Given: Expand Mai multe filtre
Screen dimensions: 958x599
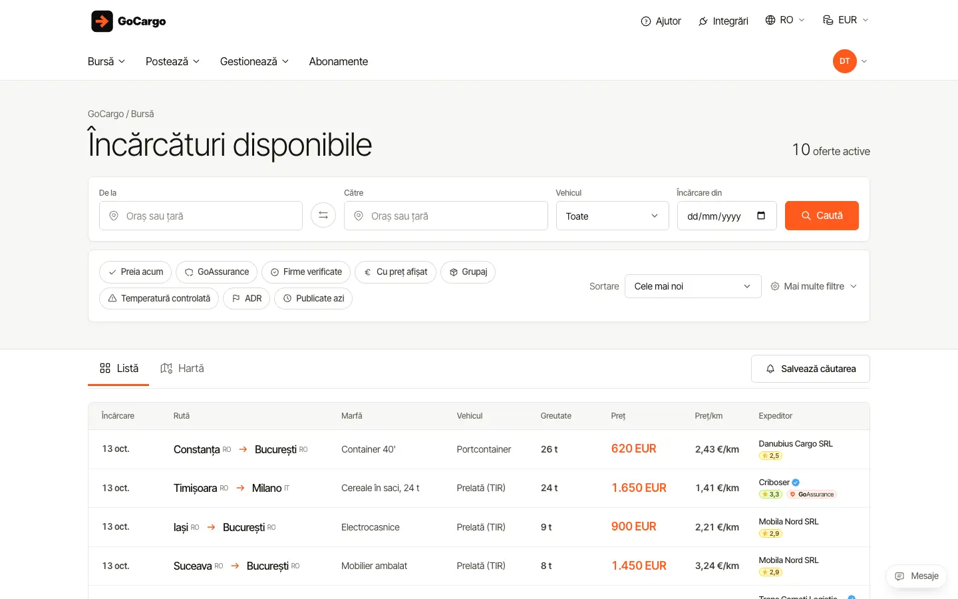Looking at the screenshot, I should pyautogui.click(x=814, y=286).
